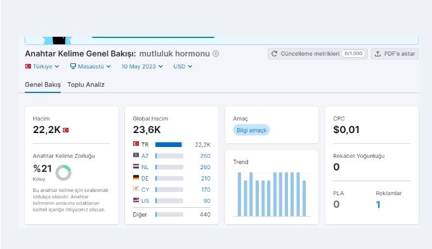
Task: Click AZ country link in Global Hacim
Action: point(145,156)
